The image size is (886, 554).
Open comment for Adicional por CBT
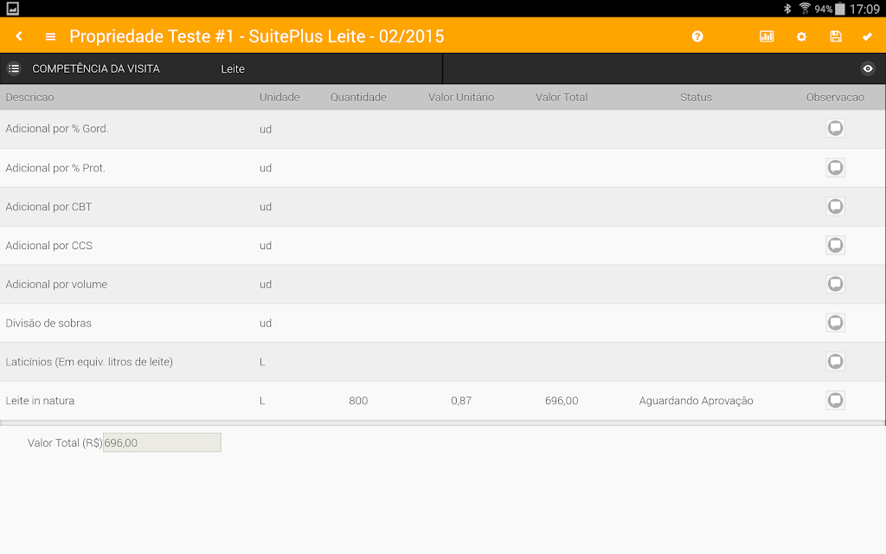[x=835, y=206]
